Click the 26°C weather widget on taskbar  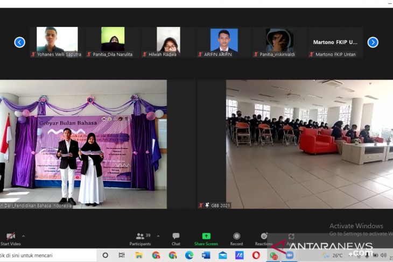point(333,256)
